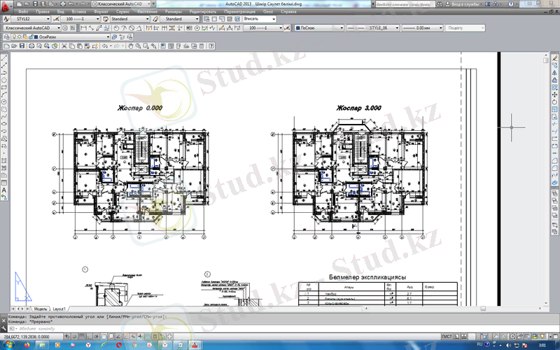Toggle Object Snap in status bar
Image resolution: width=560 pixels, height=350 pixels.
[x=104, y=337]
